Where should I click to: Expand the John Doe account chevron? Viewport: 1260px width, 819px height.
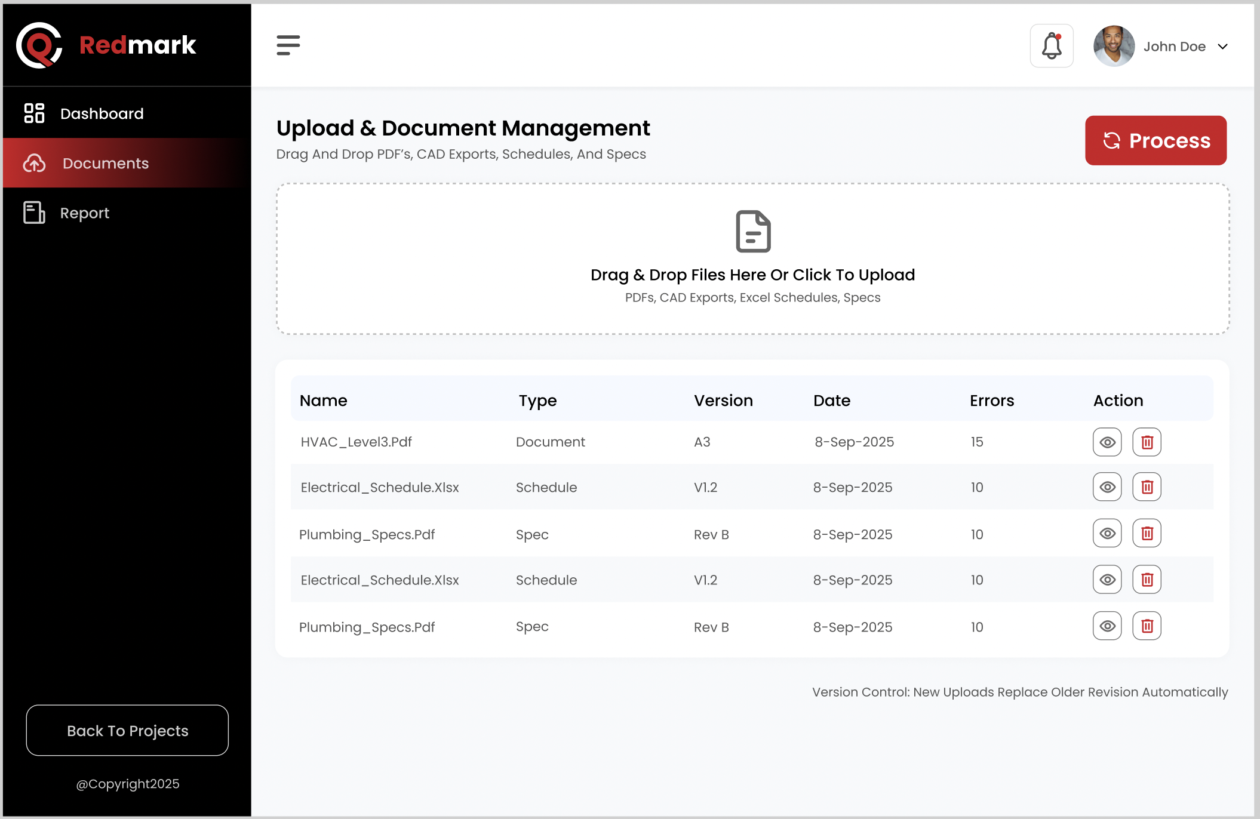1222,47
